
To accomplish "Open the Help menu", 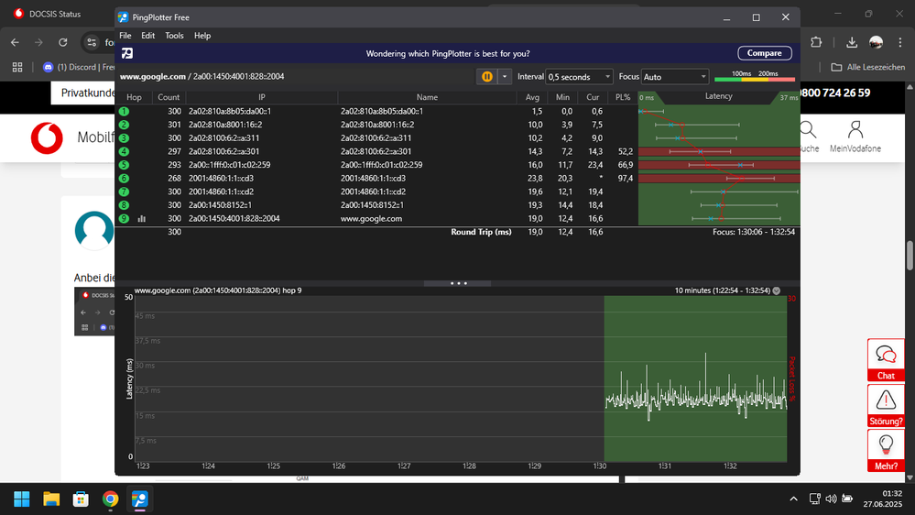I will click(202, 36).
